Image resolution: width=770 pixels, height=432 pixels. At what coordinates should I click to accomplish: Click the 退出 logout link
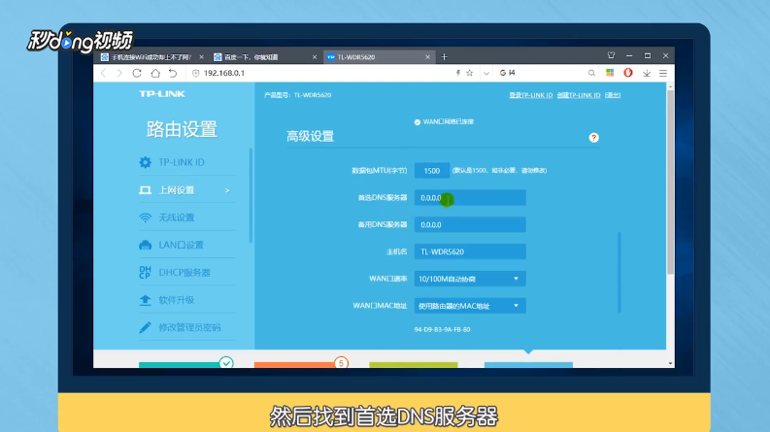coord(613,95)
